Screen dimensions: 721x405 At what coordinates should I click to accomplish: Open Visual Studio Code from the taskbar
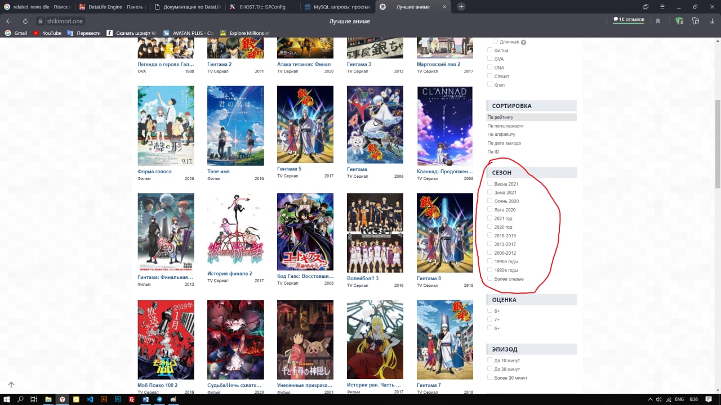tap(90, 399)
